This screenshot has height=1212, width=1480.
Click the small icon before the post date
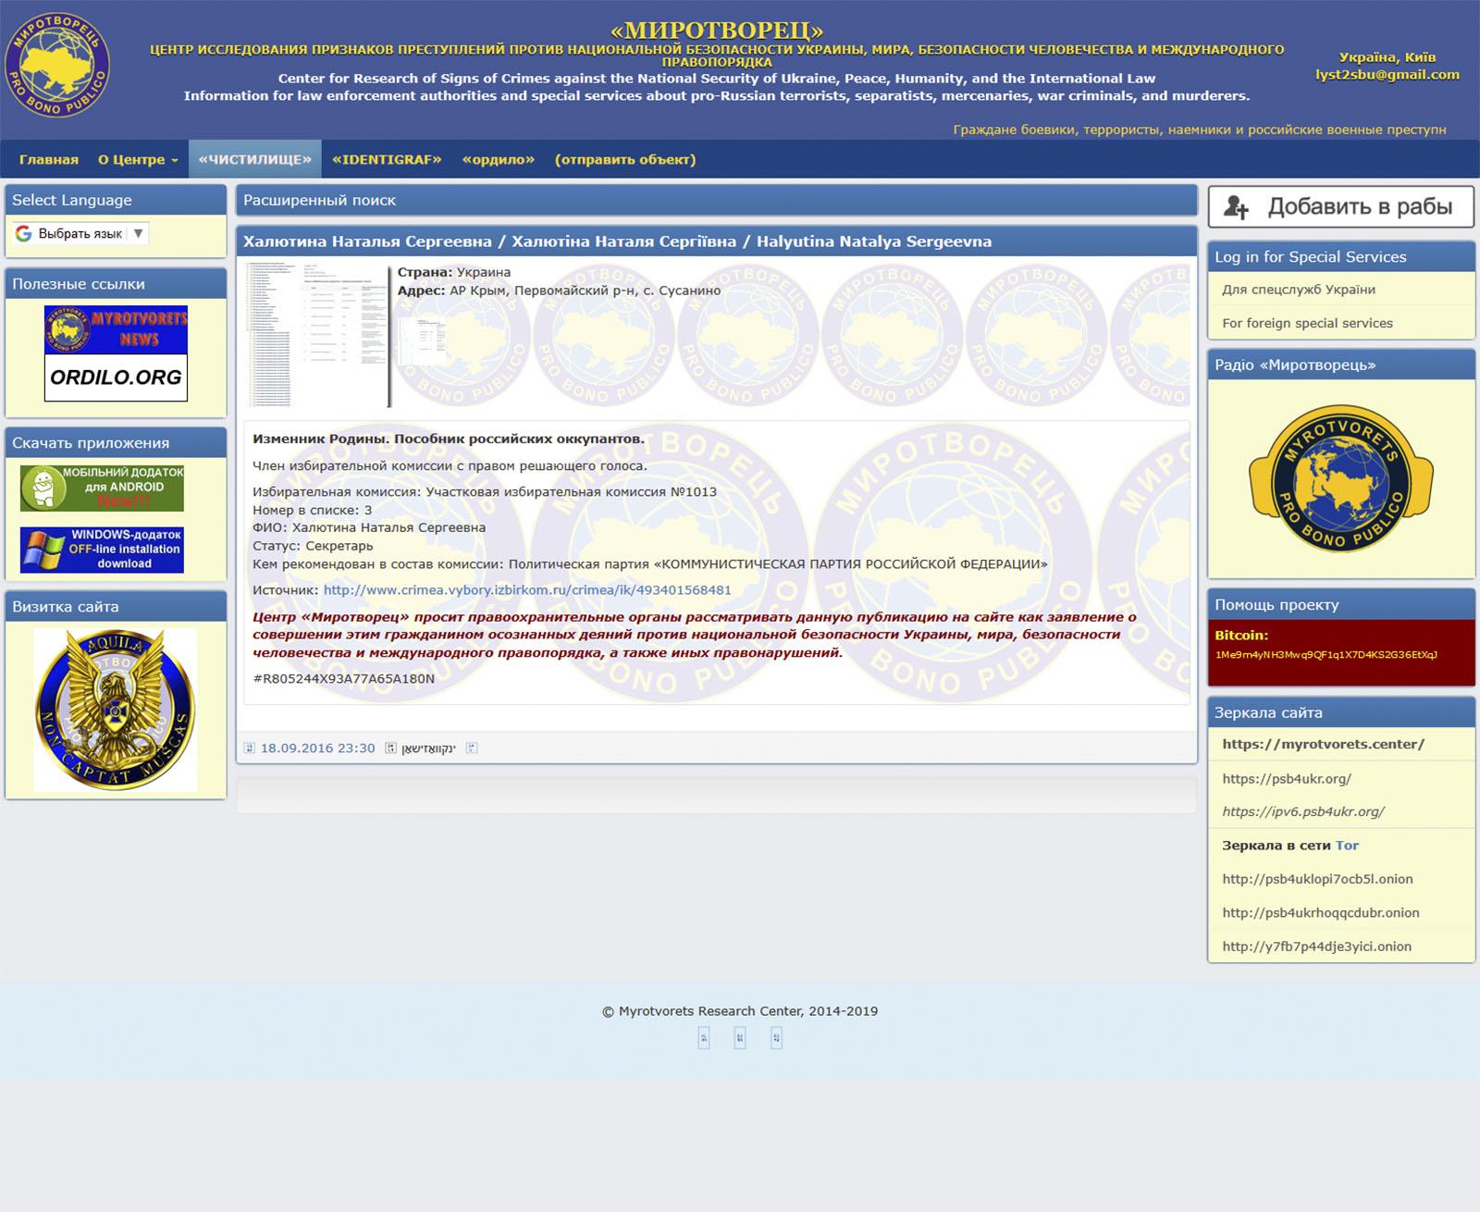(x=249, y=748)
